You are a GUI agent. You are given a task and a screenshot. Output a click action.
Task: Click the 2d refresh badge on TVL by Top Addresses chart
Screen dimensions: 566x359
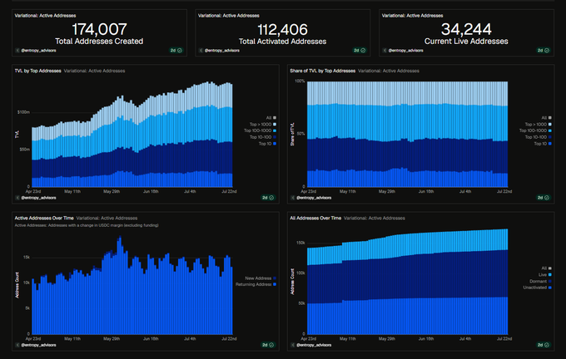pyautogui.click(x=268, y=198)
